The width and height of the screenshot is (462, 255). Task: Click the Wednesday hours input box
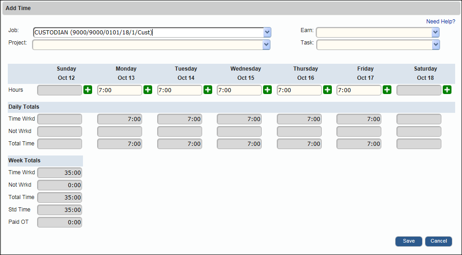239,90
